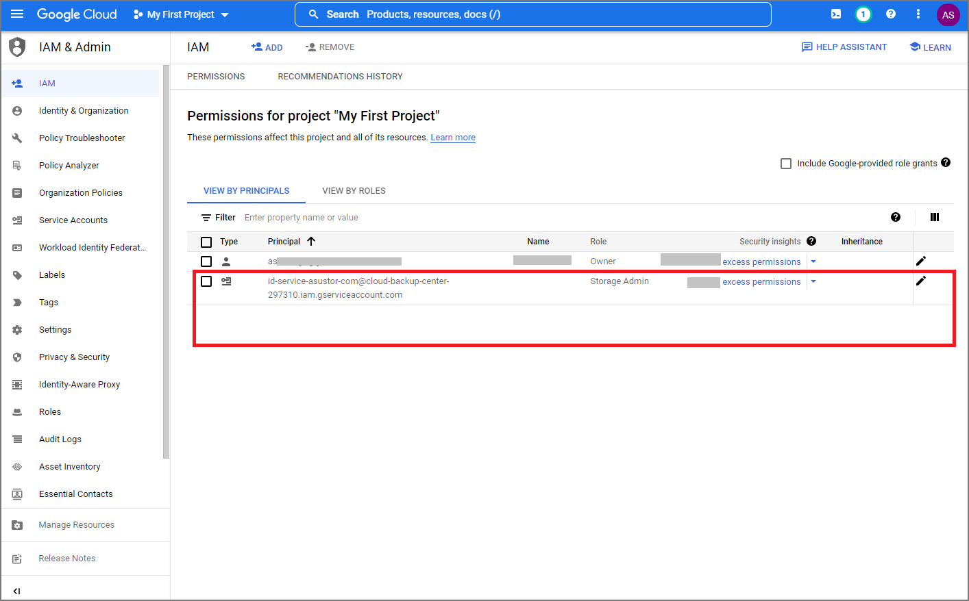Select the Owner principal row checkbox
The image size is (969, 601).
[206, 261]
